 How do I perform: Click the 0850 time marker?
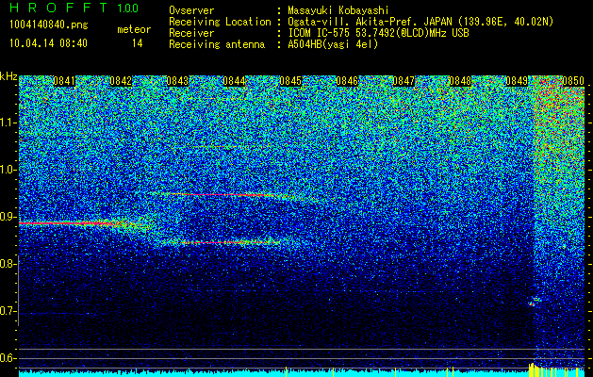pos(573,81)
